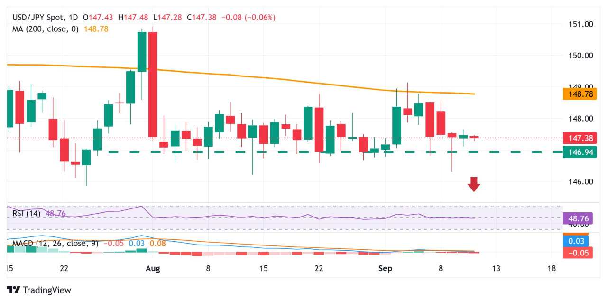The width and height of the screenshot is (607, 302).
Task: Click the high value H147.48
Action: click(134, 18)
